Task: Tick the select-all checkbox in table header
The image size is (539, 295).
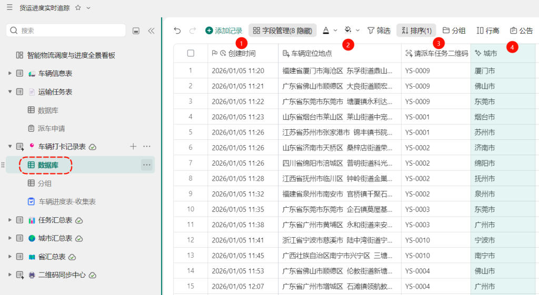Action: tap(191, 53)
